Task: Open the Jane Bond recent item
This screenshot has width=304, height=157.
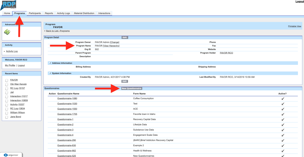Action: [16, 117]
